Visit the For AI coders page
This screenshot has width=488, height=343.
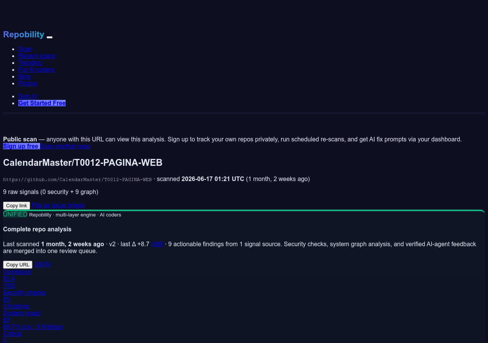(36, 69)
